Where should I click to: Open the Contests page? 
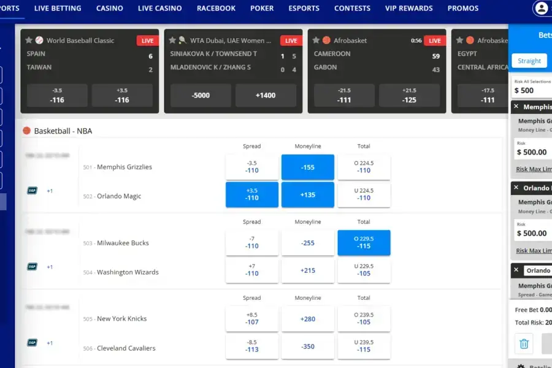click(353, 8)
